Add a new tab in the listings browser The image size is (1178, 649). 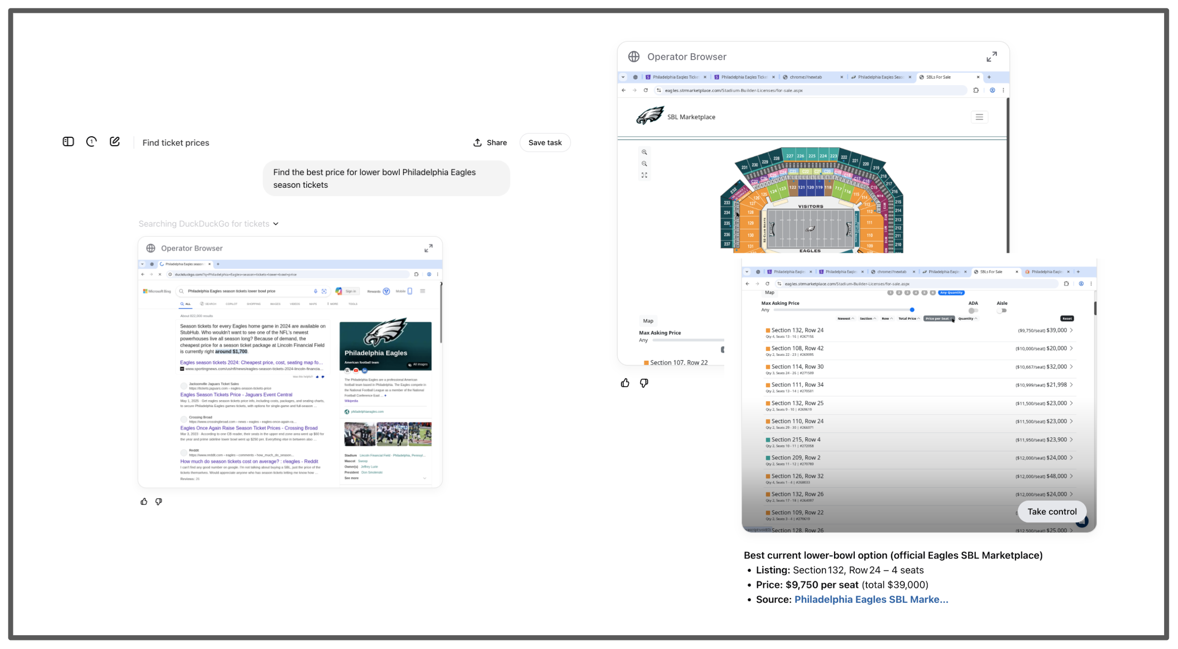pos(1078,272)
